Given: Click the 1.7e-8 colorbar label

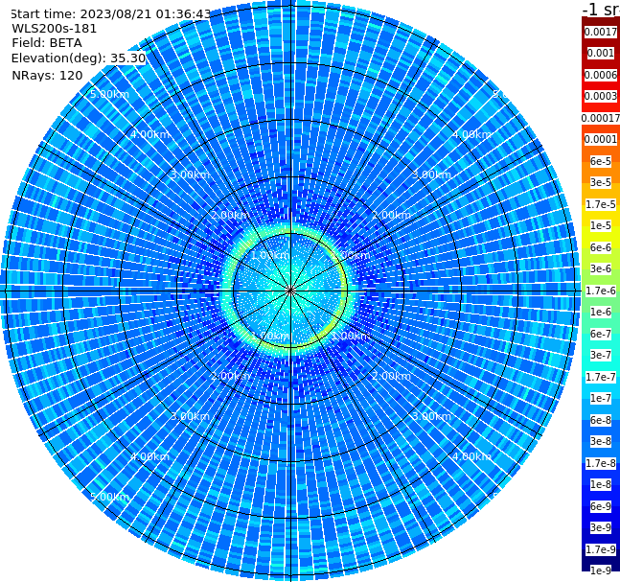Looking at the screenshot, I should (601, 463).
